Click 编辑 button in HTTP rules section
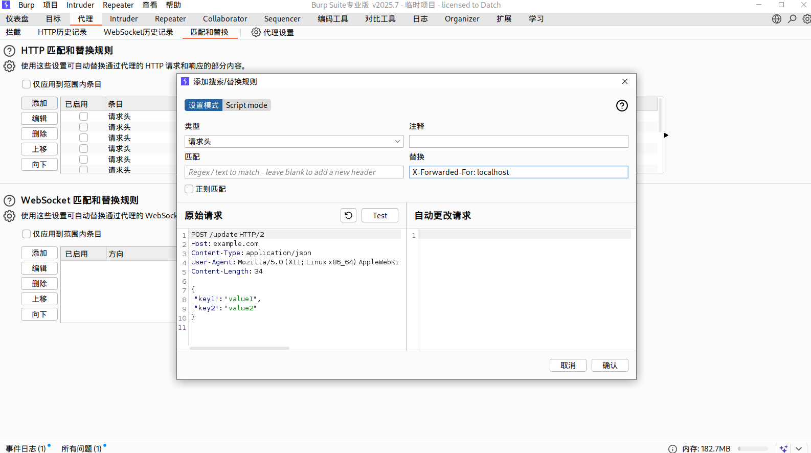The width and height of the screenshot is (811, 453). [39, 119]
